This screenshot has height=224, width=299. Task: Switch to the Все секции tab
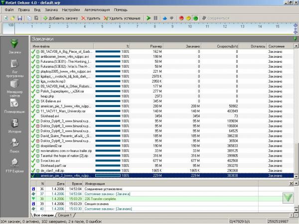click(x=43, y=215)
